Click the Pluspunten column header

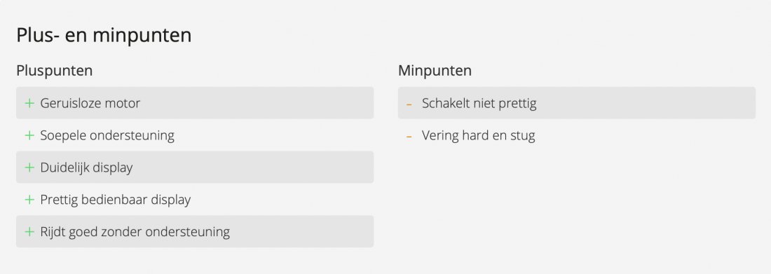coord(55,70)
